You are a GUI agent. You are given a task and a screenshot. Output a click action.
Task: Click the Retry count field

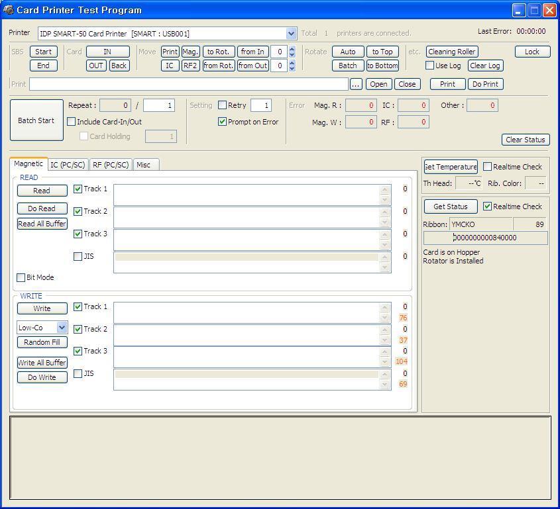tap(261, 105)
